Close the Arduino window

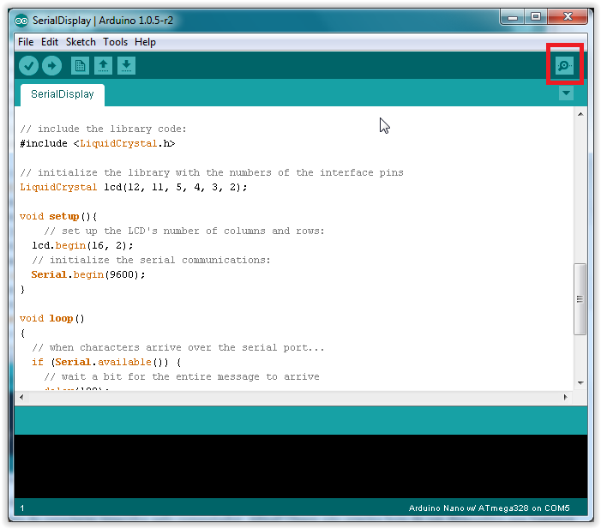click(568, 17)
